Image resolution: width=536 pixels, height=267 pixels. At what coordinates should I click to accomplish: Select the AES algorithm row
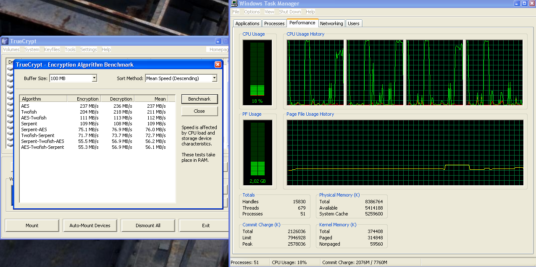pyautogui.click(x=97, y=106)
